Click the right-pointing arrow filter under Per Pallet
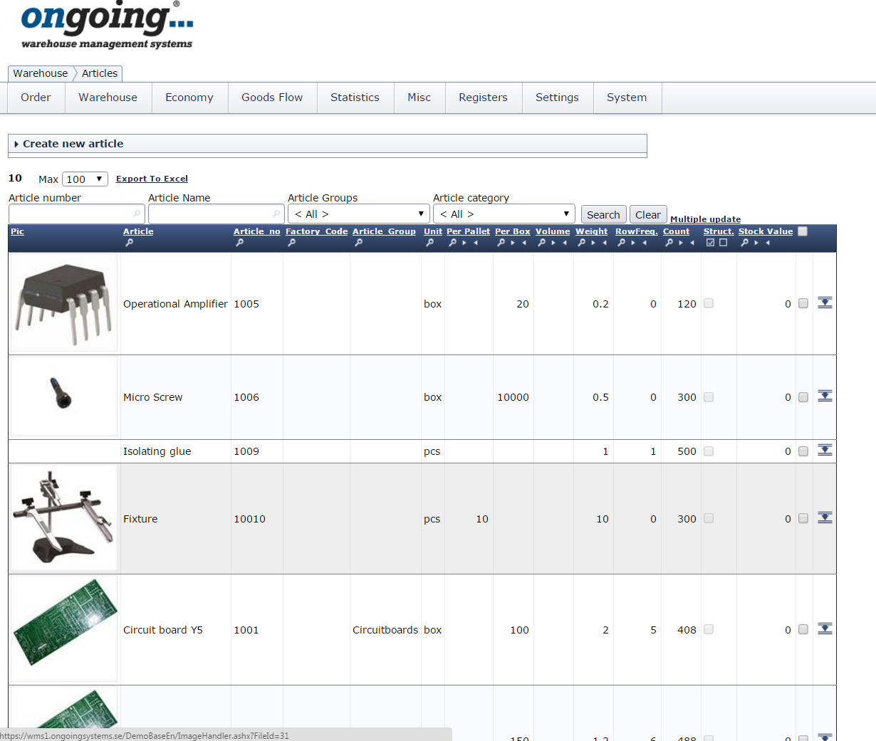The height and width of the screenshot is (741, 876). pos(464,243)
